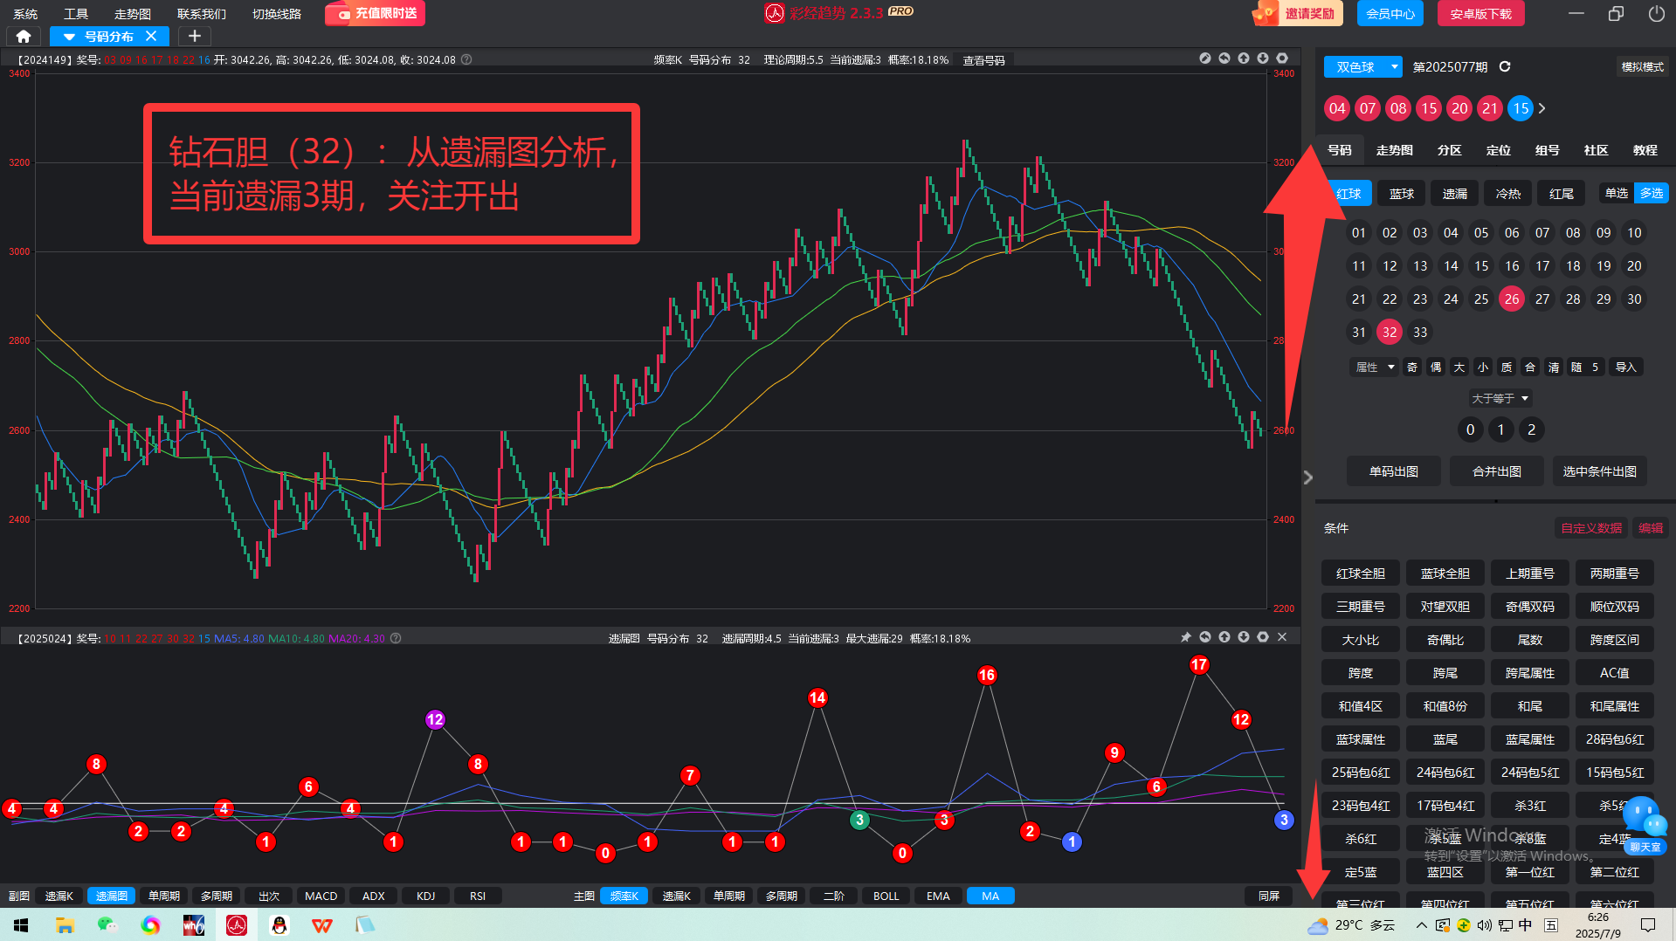Click the help question mark beside MA20 value
This screenshot has height=941, width=1676.
(x=396, y=638)
